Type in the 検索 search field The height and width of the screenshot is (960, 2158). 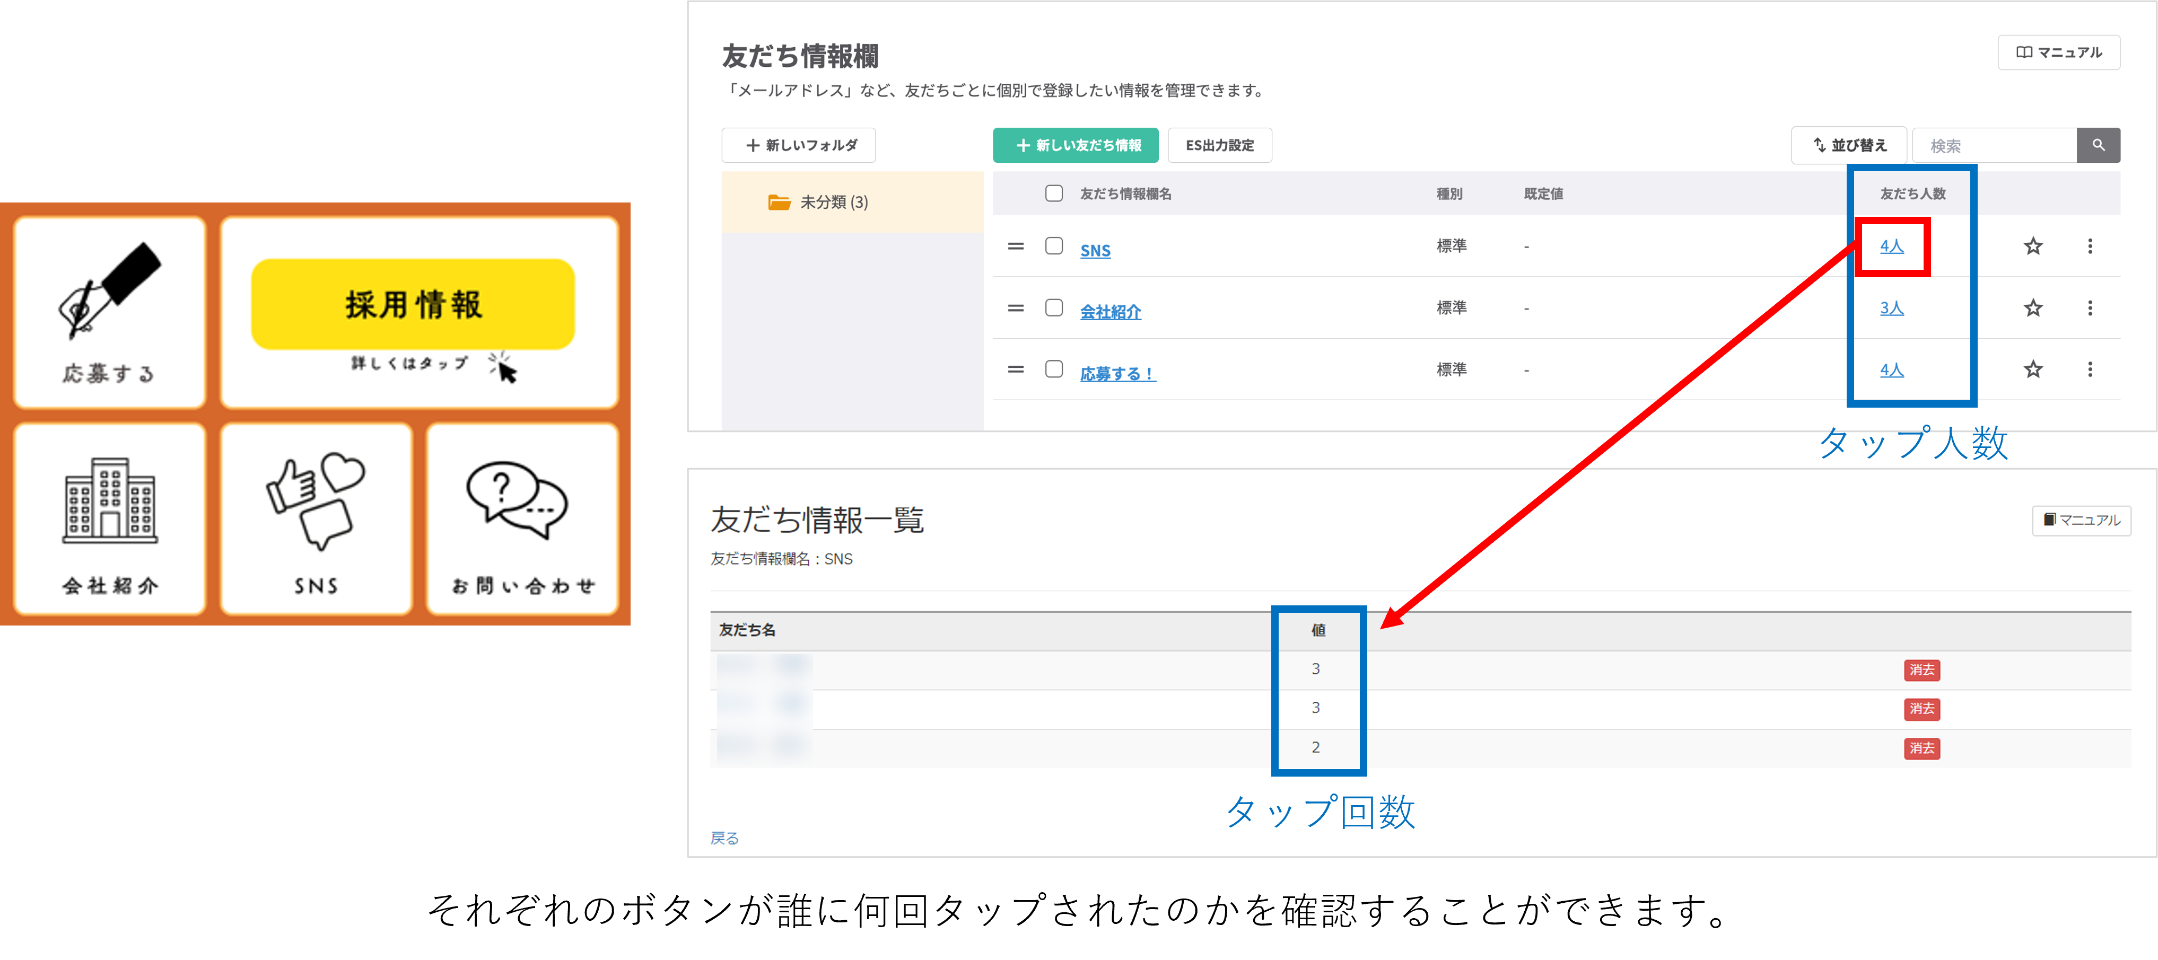coord(1994,144)
